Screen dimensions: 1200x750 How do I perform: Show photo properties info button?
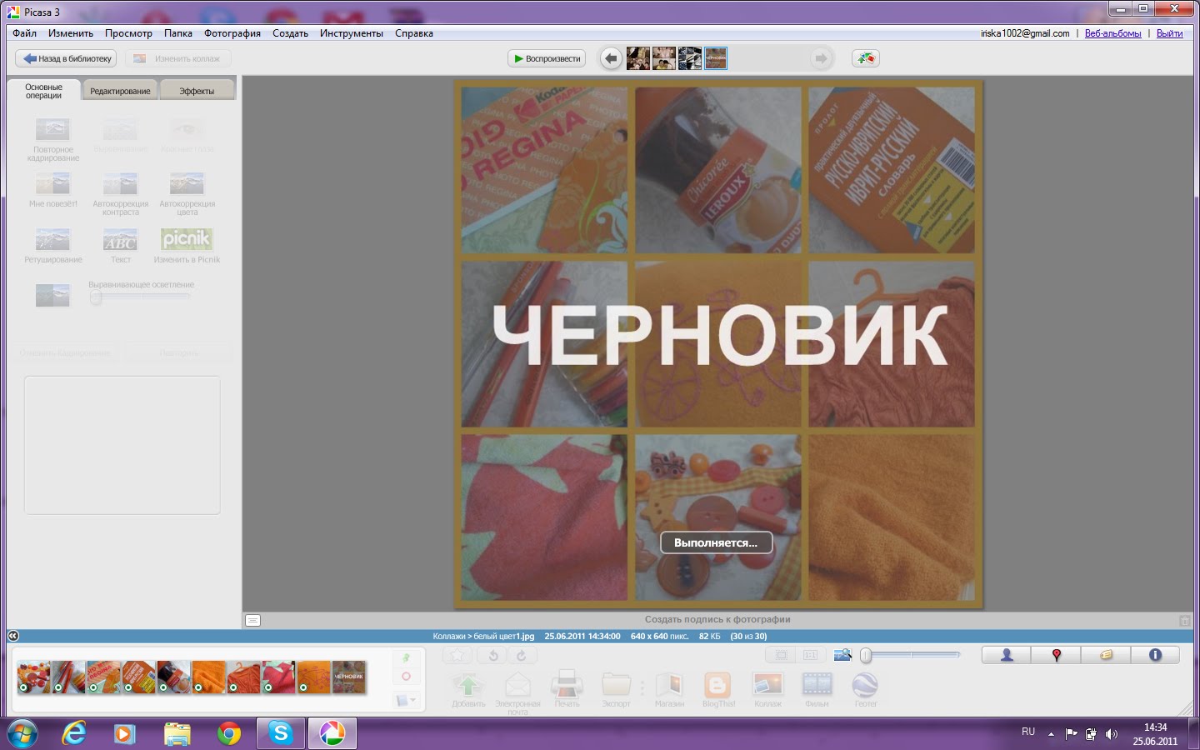pos(1155,655)
